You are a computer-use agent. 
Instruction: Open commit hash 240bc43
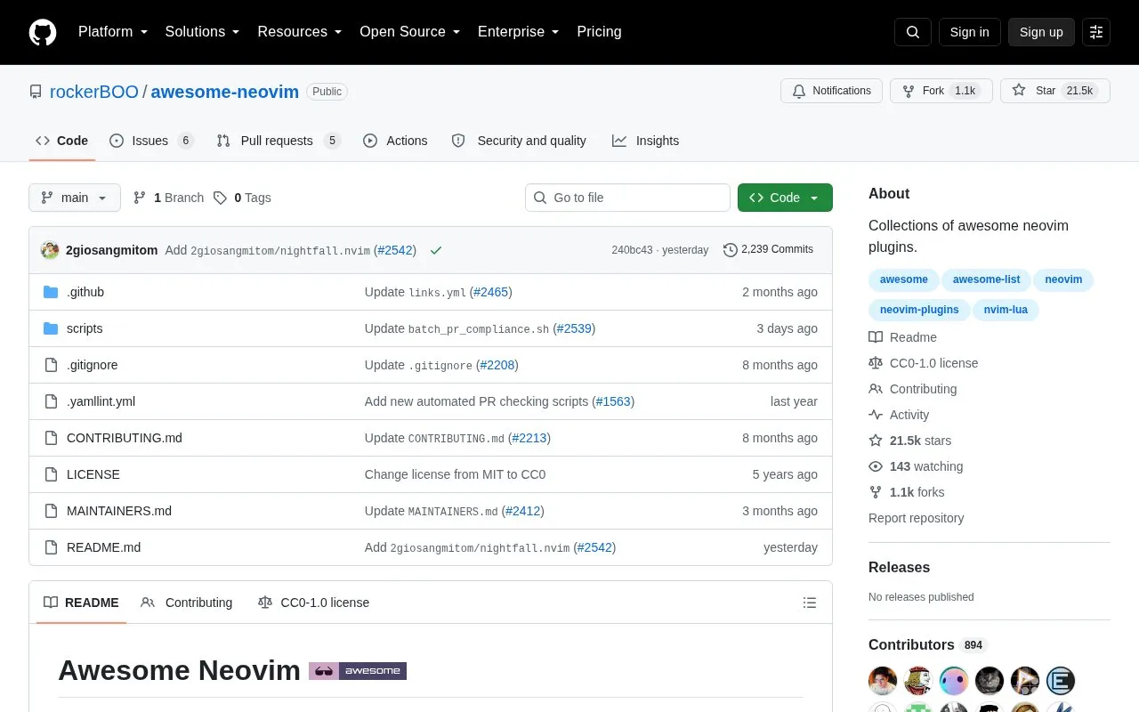coord(632,250)
